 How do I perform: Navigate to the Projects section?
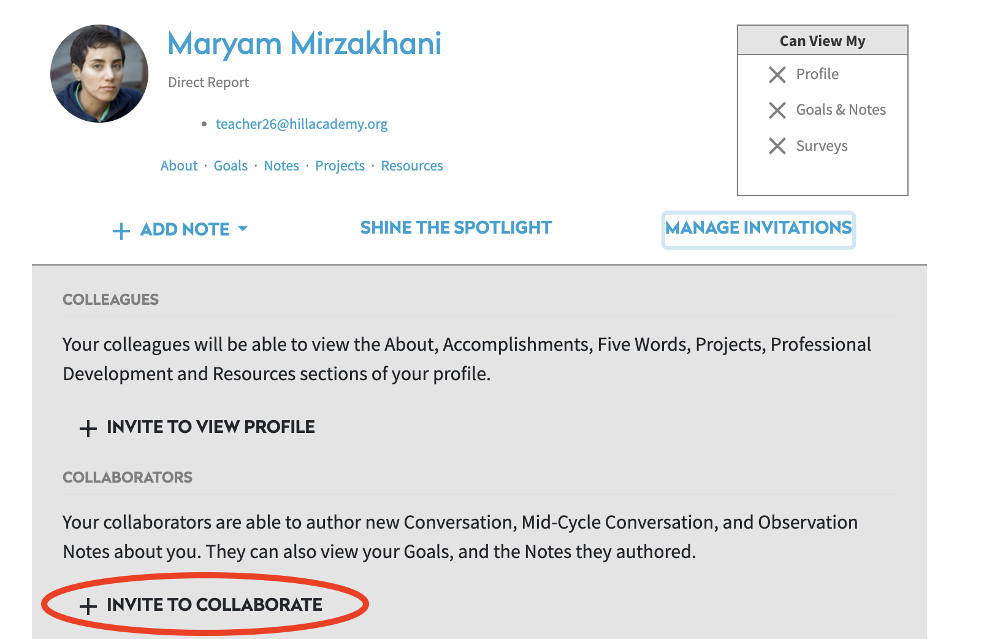pyautogui.click(x=340, y=166)
